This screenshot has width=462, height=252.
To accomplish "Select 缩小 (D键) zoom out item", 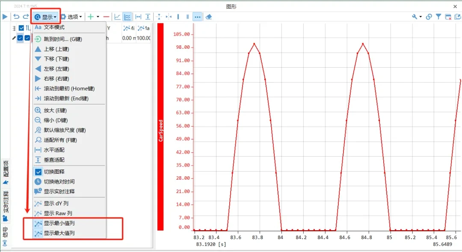I will [70, 120].
